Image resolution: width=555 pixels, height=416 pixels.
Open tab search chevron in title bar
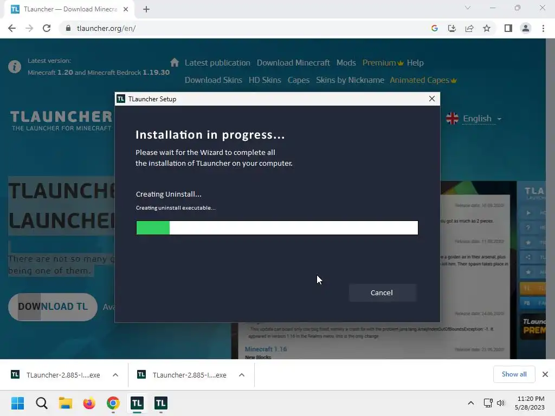coord(468,8)
